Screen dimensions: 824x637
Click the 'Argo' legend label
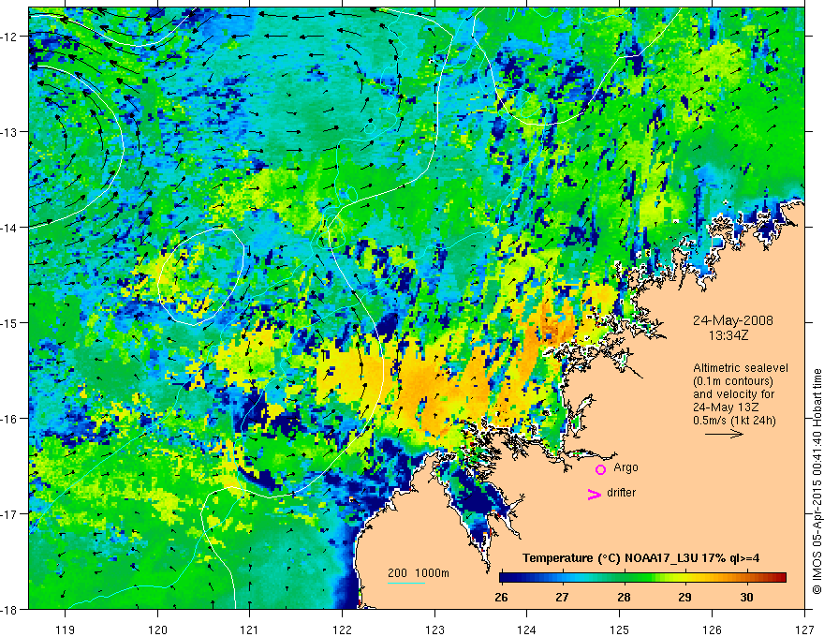(625, 467)
